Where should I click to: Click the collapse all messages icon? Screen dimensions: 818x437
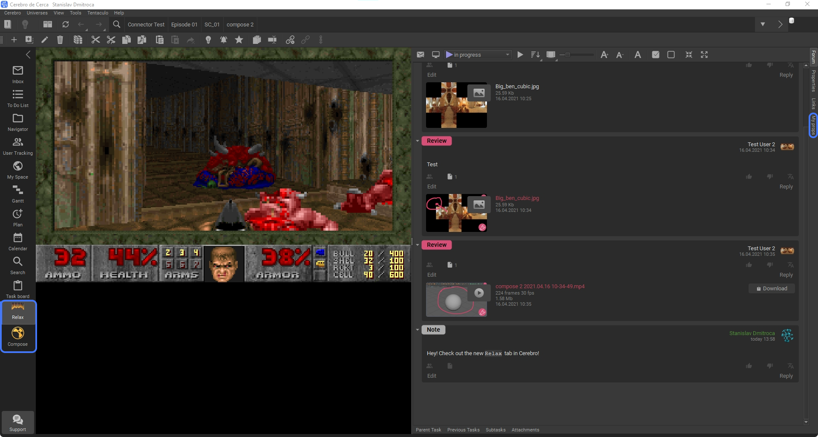688,55
